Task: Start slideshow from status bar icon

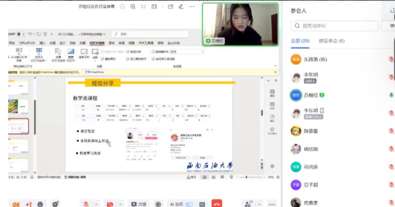Action: pos(231,177)
